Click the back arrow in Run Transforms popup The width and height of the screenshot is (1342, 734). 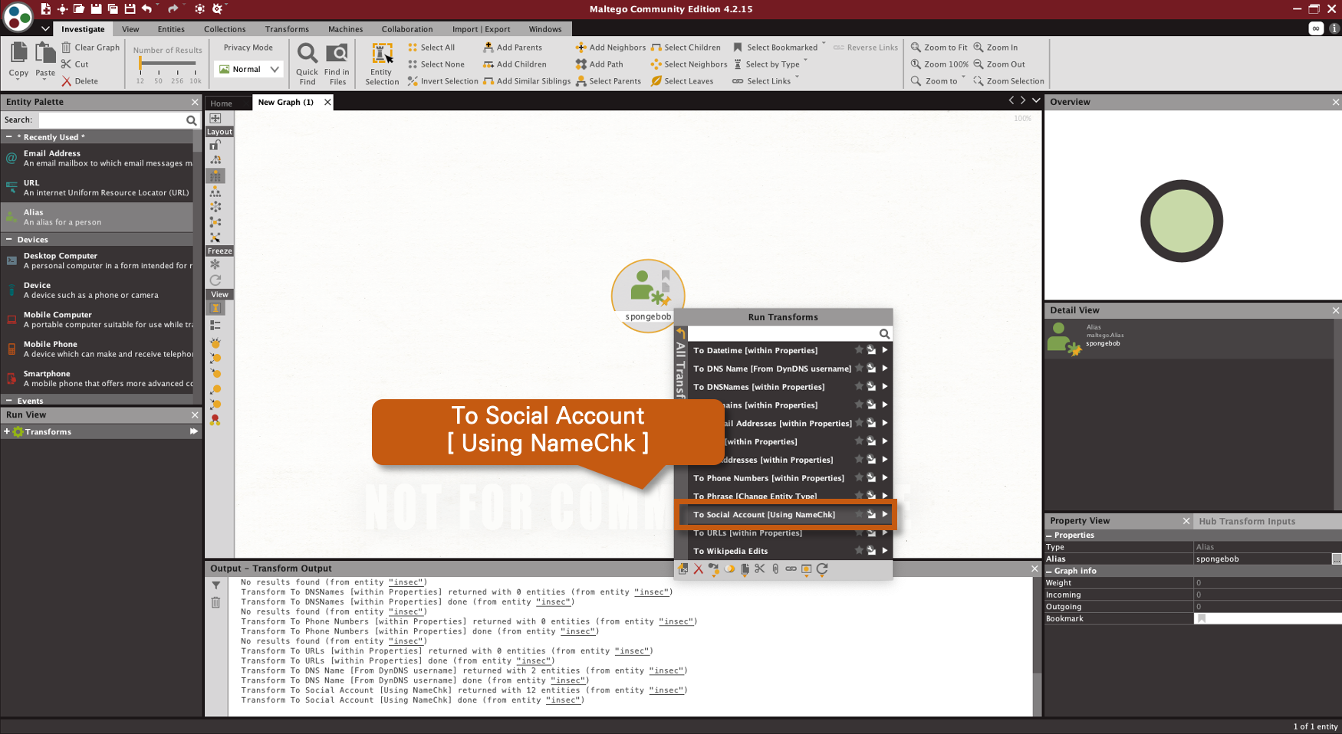point(680,334)
